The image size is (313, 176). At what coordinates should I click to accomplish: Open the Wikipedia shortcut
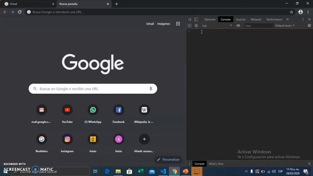click(x=144, y=114)
